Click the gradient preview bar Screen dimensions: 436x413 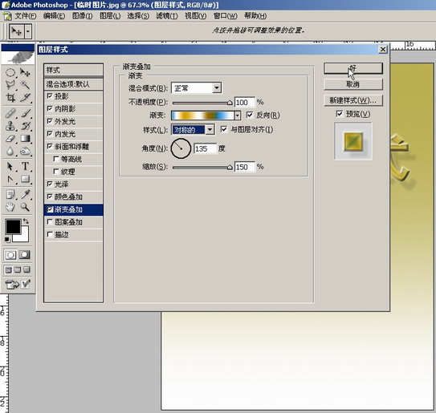pyautogui.click(x=202, y=115)
